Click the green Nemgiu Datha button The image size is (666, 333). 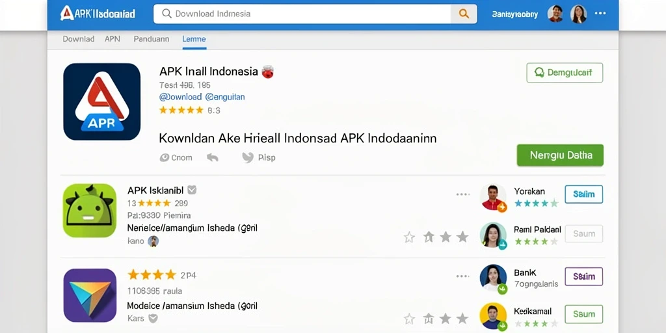tap(560, 155)
